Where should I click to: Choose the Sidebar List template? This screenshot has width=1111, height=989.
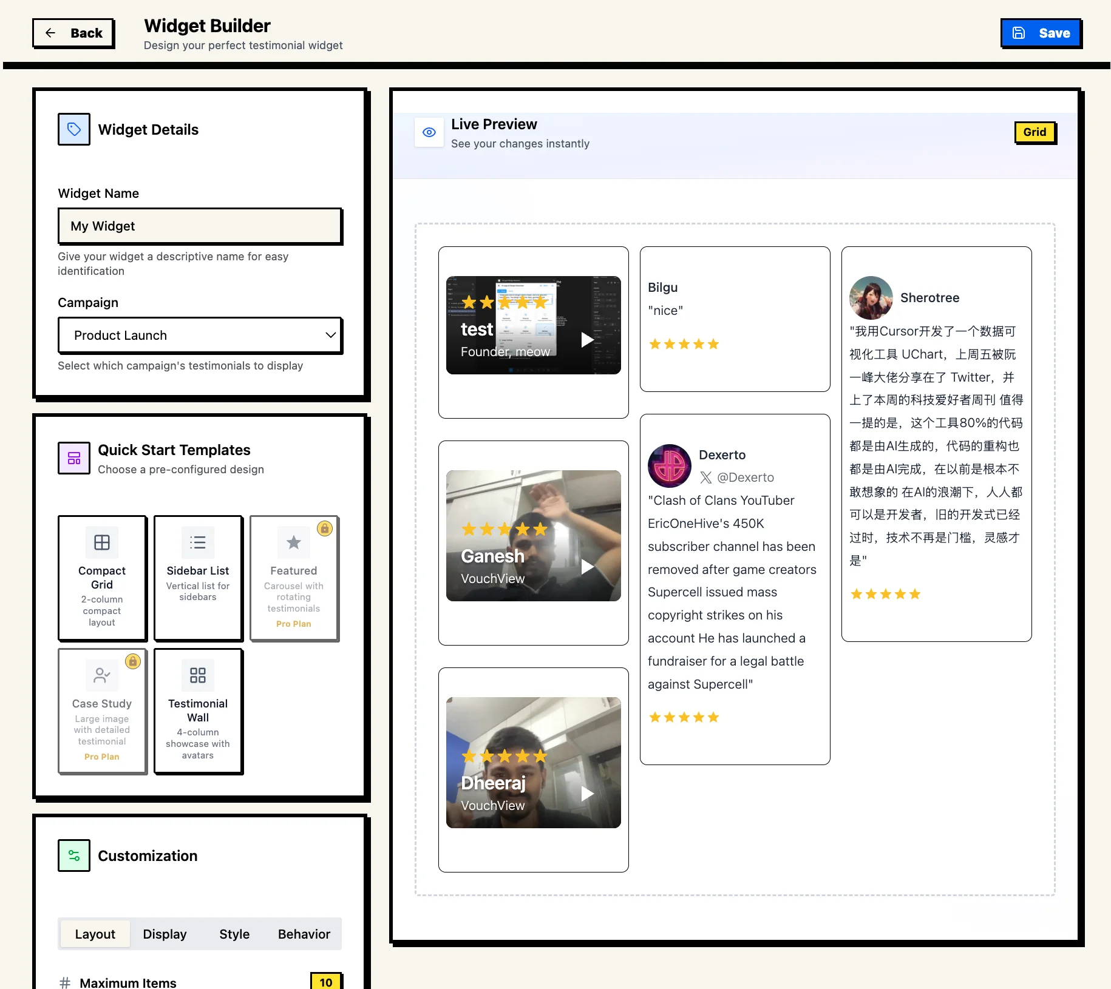tap(198, 578)
